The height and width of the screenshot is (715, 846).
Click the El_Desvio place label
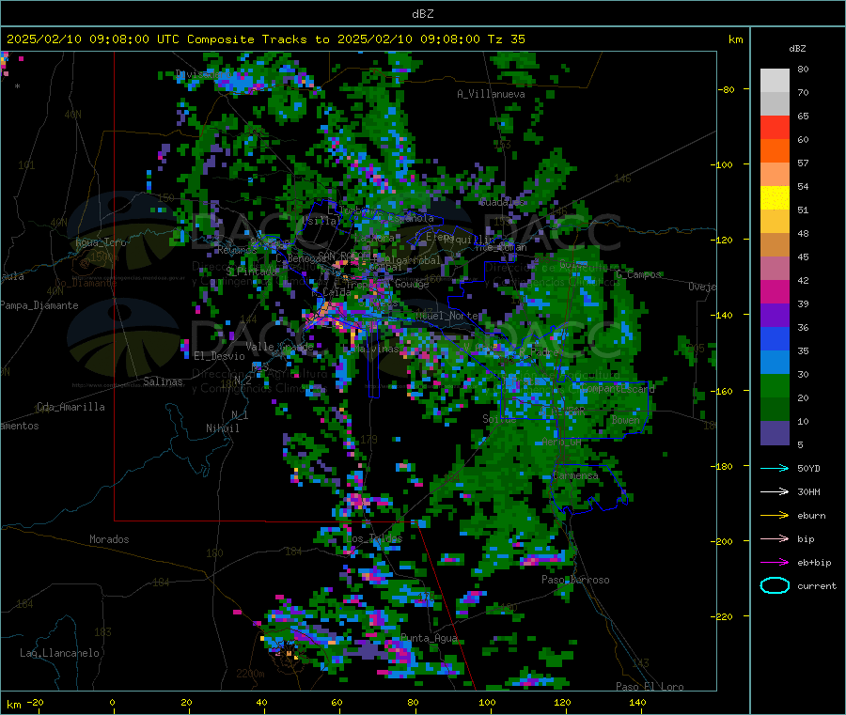coord(219,356)
